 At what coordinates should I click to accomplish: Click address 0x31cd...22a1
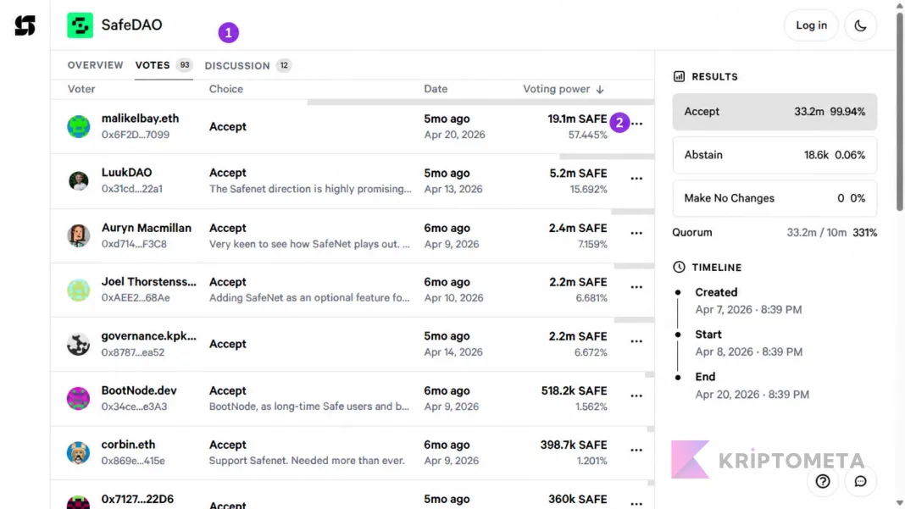[132, 189]
